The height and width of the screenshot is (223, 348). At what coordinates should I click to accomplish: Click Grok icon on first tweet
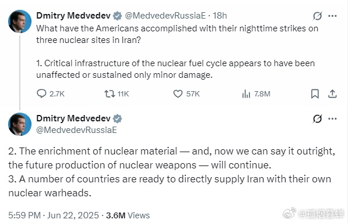(317, 16)
